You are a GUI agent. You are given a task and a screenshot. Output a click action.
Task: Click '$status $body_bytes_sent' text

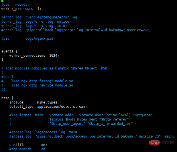(x=73, y=119)
